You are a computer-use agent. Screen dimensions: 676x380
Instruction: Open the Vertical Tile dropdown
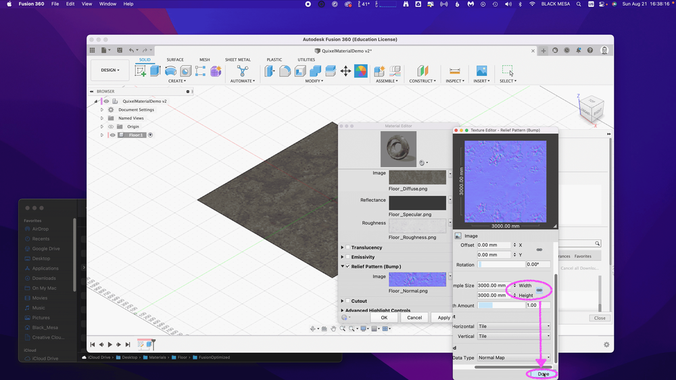coord(514,337)
